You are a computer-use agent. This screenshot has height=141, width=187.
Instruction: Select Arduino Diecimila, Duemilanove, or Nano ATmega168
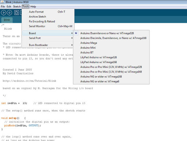111,38
